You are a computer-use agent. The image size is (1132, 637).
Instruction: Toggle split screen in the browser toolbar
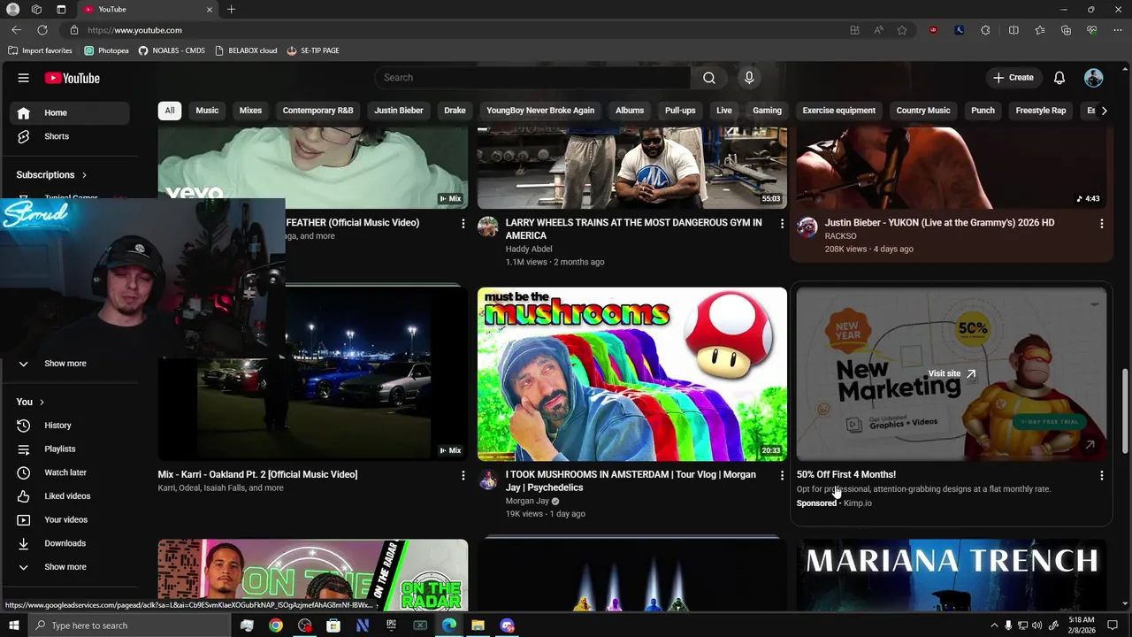click(1013, 30)
